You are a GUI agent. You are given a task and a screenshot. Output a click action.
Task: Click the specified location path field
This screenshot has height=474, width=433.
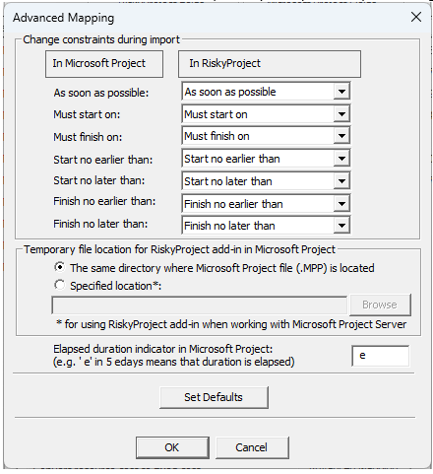pyautogui.click(x=199, y=305)
